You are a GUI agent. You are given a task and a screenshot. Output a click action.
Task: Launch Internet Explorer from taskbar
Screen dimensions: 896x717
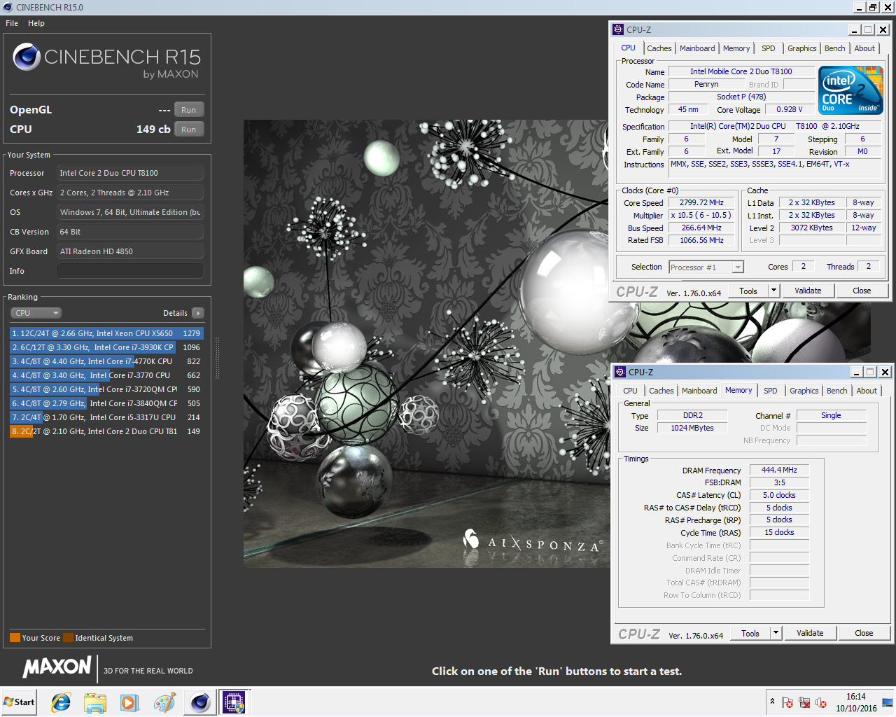62,702
